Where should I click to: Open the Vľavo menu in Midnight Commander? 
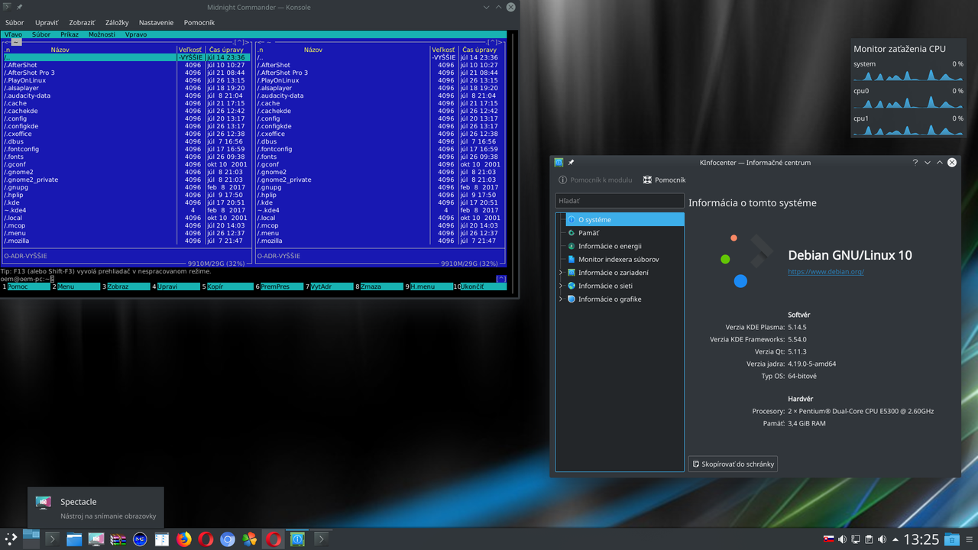coord(13,34)
